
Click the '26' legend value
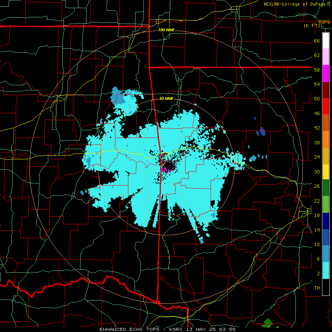click(x=317, y=186)
